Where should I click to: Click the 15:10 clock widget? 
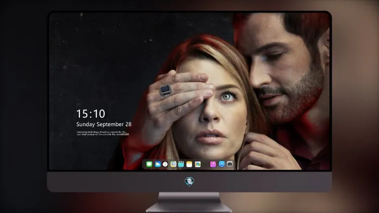[90, 114]
